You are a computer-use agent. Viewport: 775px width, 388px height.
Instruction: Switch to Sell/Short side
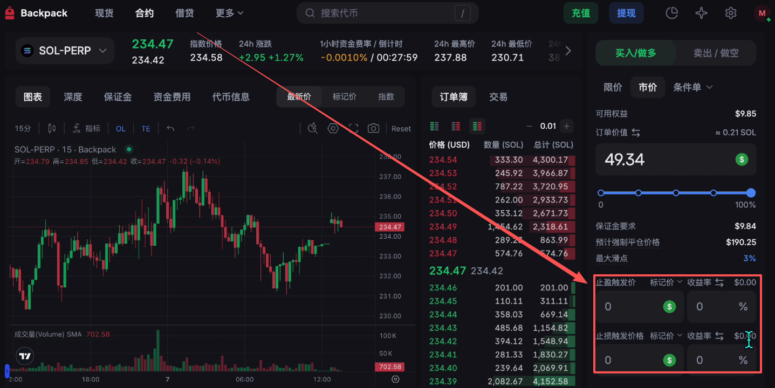(x=716, y=53)
